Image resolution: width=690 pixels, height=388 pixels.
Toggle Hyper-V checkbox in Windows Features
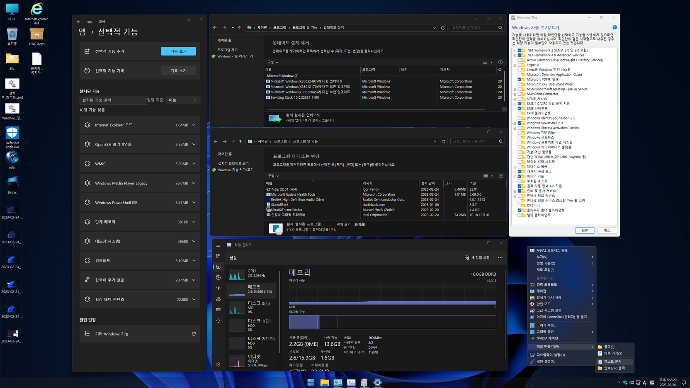coord(519,65)
